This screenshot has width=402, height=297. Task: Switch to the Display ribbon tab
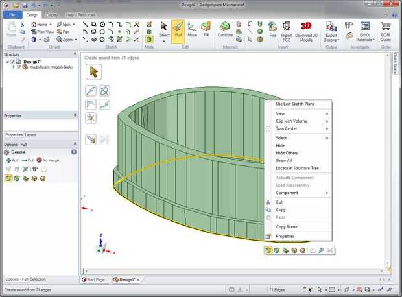51,14
